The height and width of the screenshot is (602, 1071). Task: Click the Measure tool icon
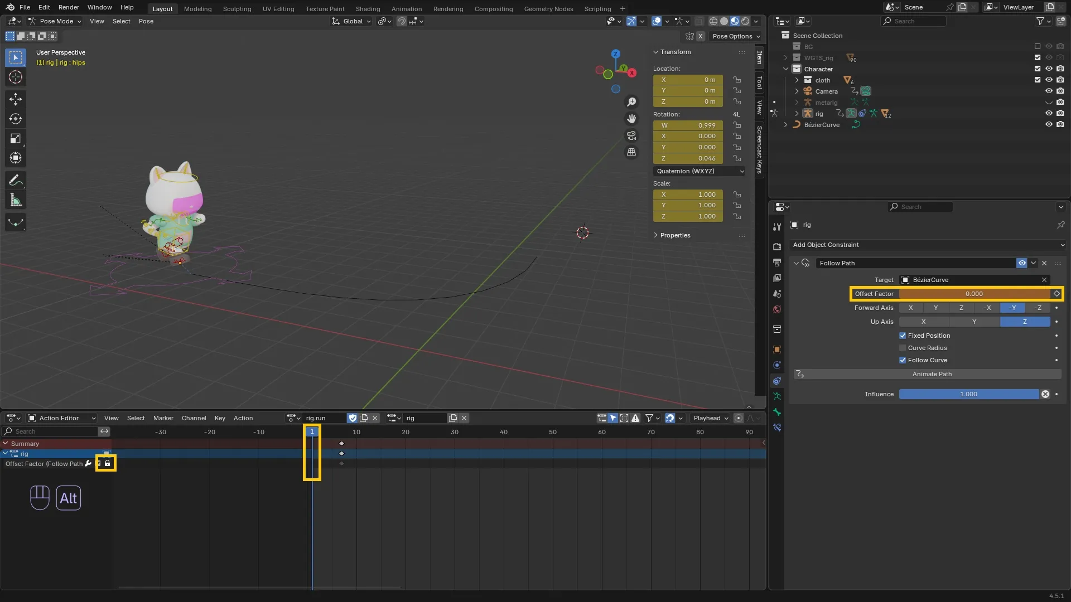[x=16, y=201]
